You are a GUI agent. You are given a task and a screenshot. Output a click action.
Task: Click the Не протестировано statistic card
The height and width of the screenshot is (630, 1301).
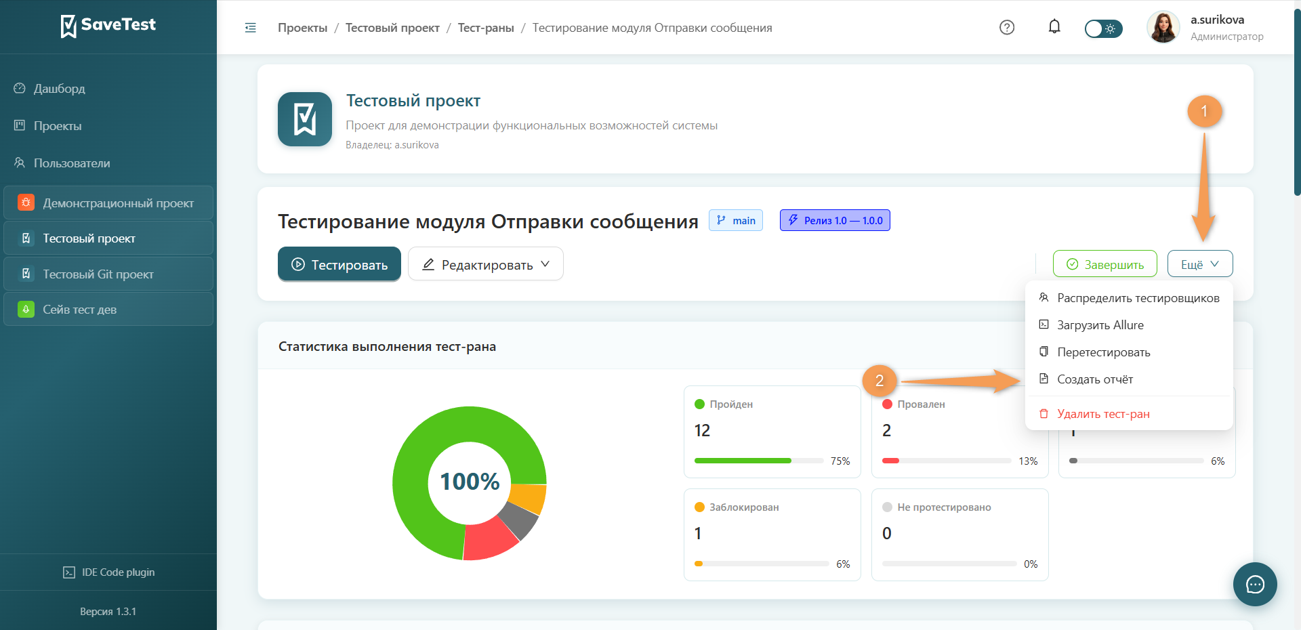960,534
